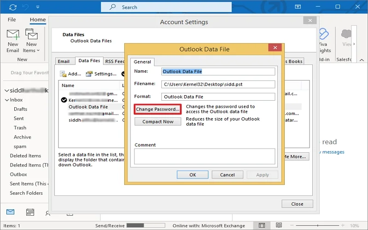Image resolution: width=368 pixels, height=230 pixels.
Task: Open the Deleted Items folder
Action: (x=25, y=156)
